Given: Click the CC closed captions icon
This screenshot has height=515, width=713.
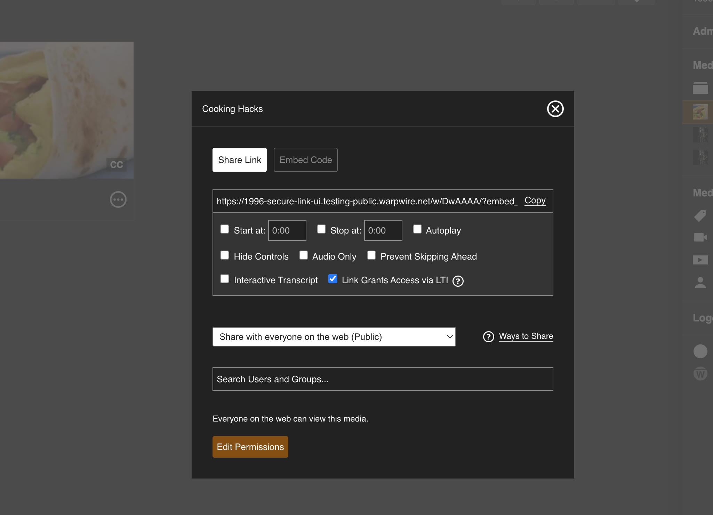Looking at the screenshot, I should (117, 164).
